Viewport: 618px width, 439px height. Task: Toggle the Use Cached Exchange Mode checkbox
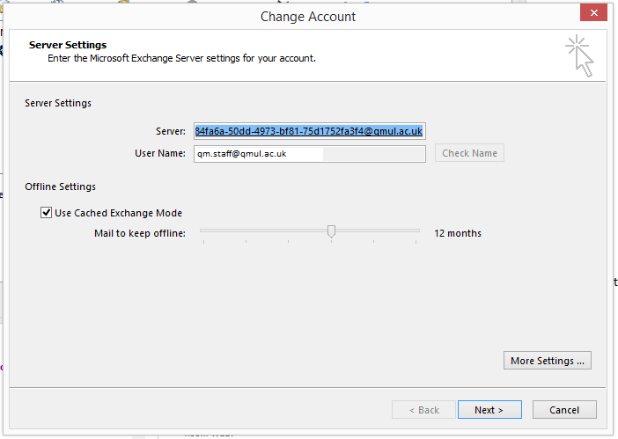47,213
